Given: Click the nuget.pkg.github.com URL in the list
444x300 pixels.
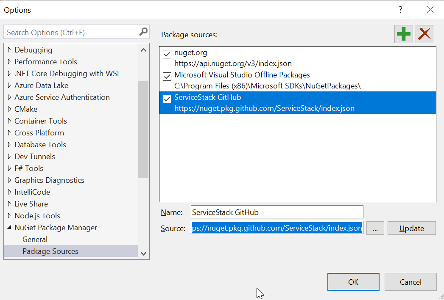Looking at the screenshot, I should [265, 108].
